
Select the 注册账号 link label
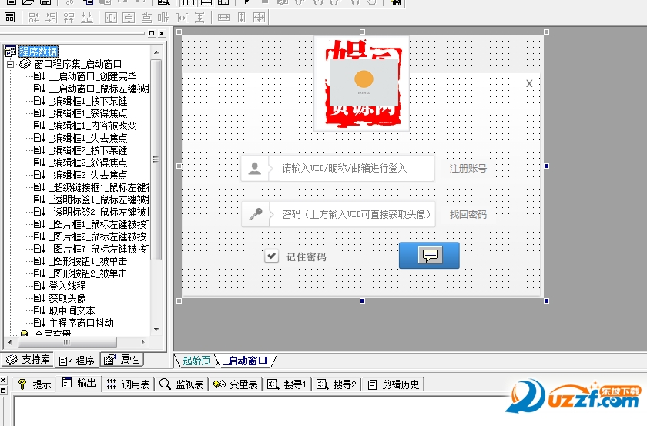468,169
